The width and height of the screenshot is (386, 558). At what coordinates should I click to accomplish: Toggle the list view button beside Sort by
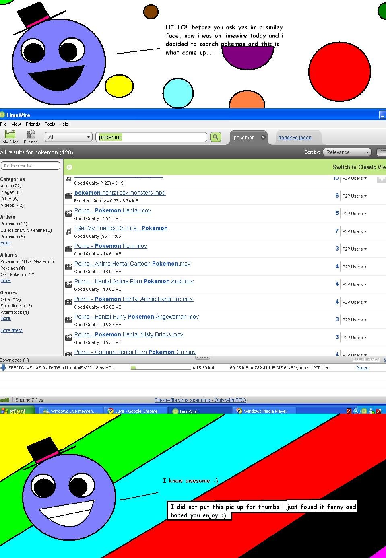[381, 152]
